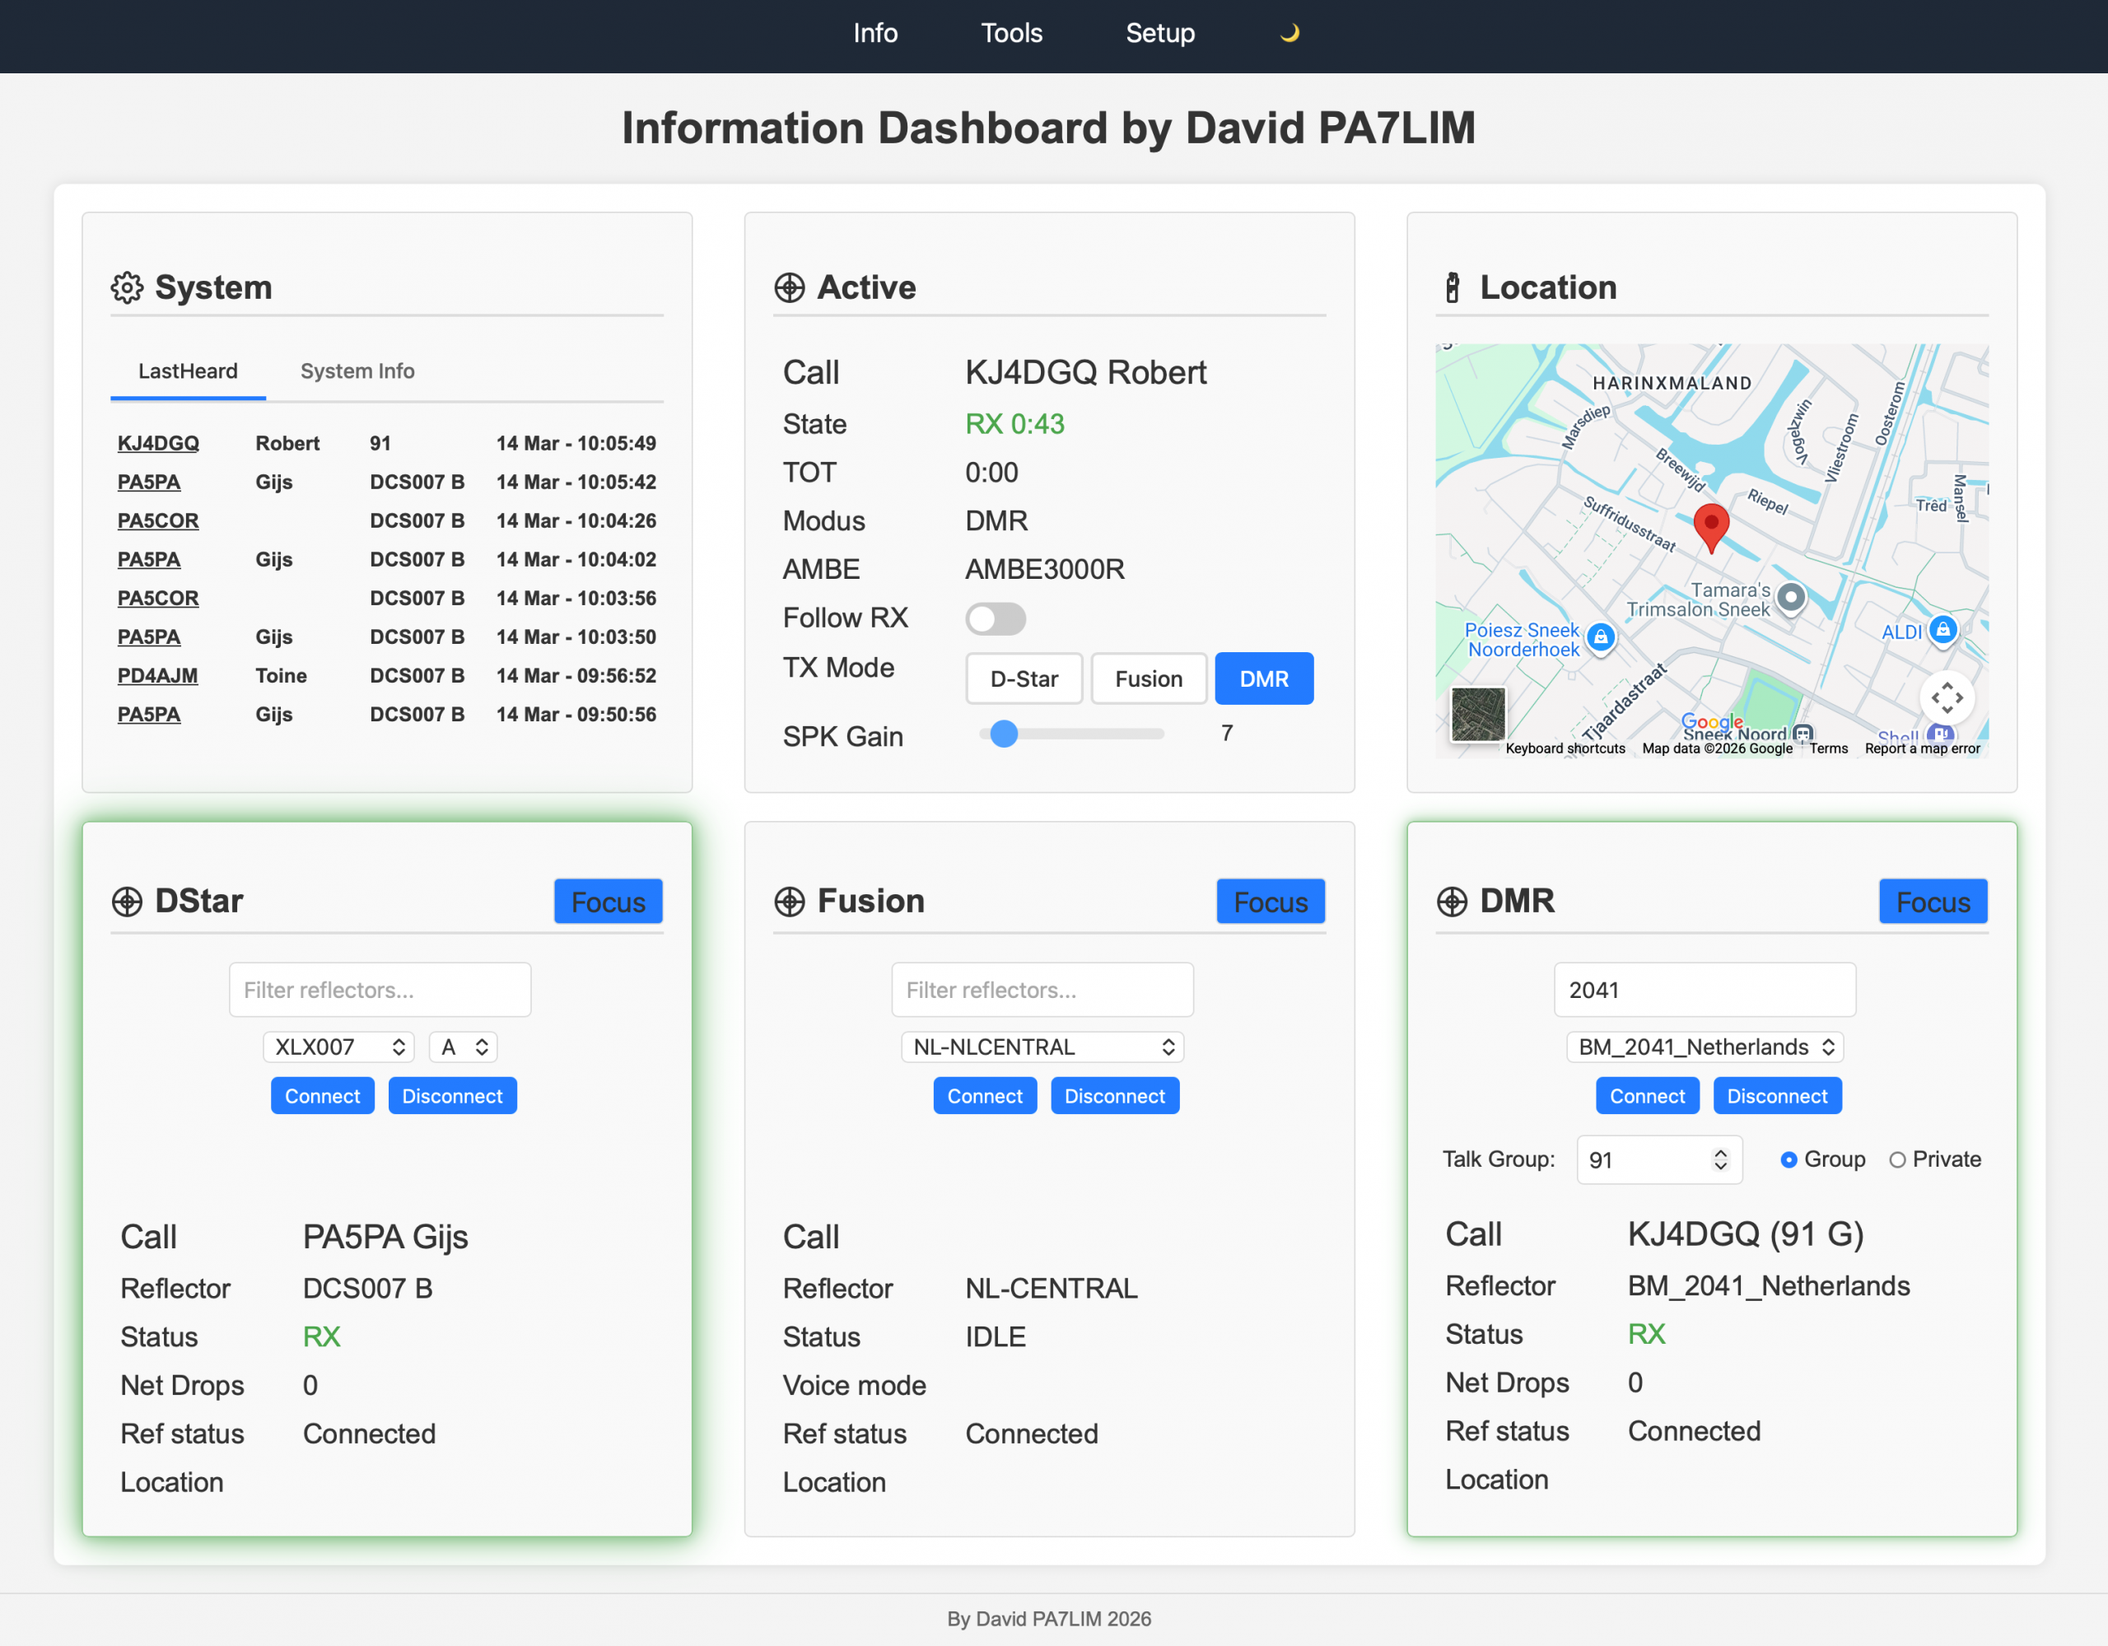Click the Active panel crosshair icon
Screen dimensions: 2108x1646
789,287
